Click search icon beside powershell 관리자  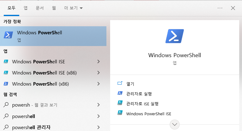[6, 127]
